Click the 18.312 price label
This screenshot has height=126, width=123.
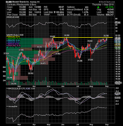[39, 47]
